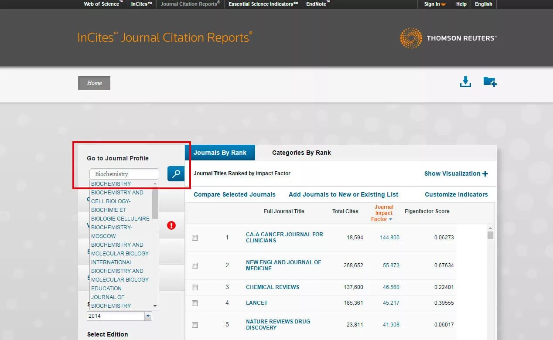
Task: Select the Chemical Reviews checkbox
Action: [195, 287]
